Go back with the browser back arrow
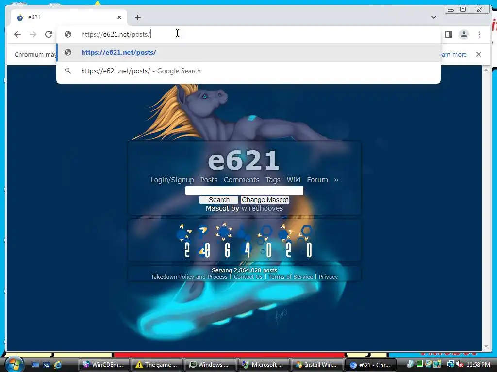This screenshot has height=372, width=497. (x=17, y=34)
